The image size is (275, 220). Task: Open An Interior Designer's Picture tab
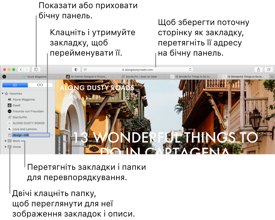[x=87, y=76]
